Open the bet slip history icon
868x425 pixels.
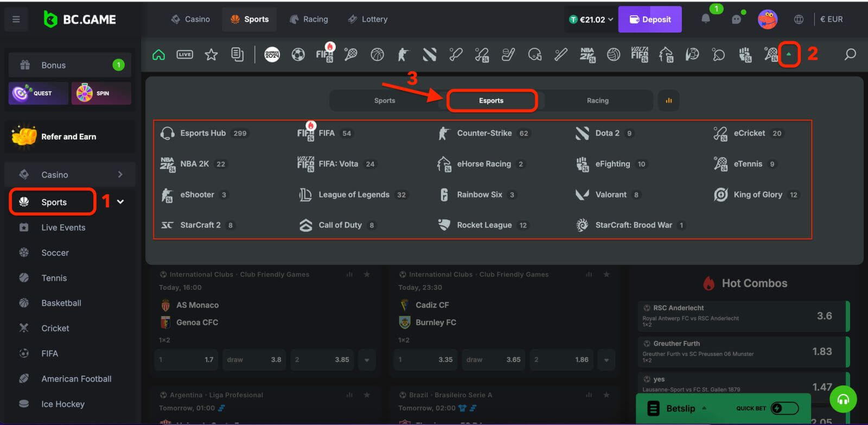tap(237, 54)
